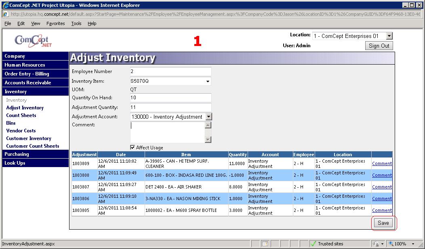Open the Tools menu

[76, 23]
